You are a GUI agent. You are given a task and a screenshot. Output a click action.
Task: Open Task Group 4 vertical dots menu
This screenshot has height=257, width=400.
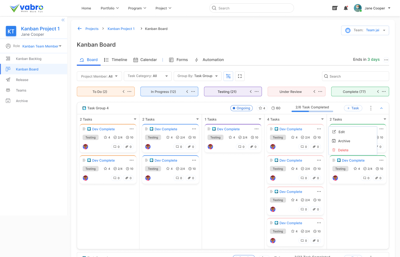[371, 108]
